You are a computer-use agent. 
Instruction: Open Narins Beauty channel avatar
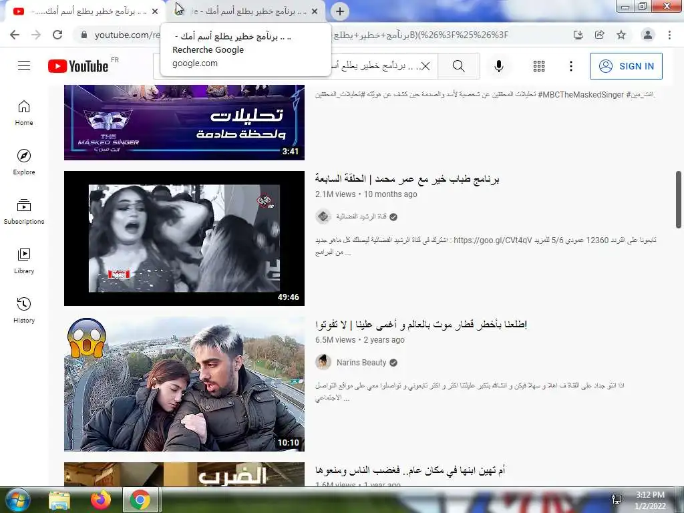[323, 362]
